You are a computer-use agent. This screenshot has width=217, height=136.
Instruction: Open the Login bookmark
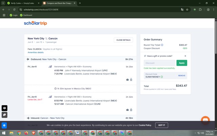pos(14,15)
